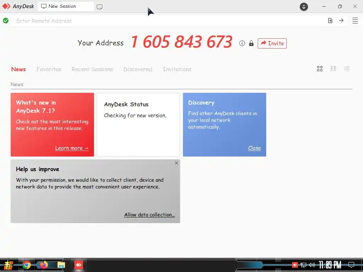Image resolution: width=363 pixels, height=272 pixels.
Task: Switch to small tiles view
Action: click(333, 69)
